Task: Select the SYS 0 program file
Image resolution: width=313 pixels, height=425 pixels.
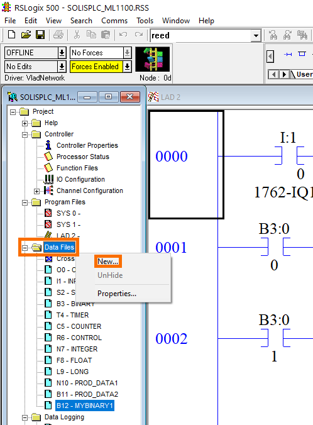Action: tap(69, 213)
